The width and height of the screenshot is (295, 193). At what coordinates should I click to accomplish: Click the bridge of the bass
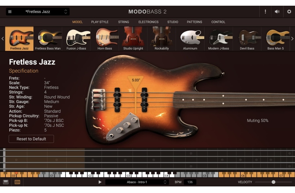point(99,100)
